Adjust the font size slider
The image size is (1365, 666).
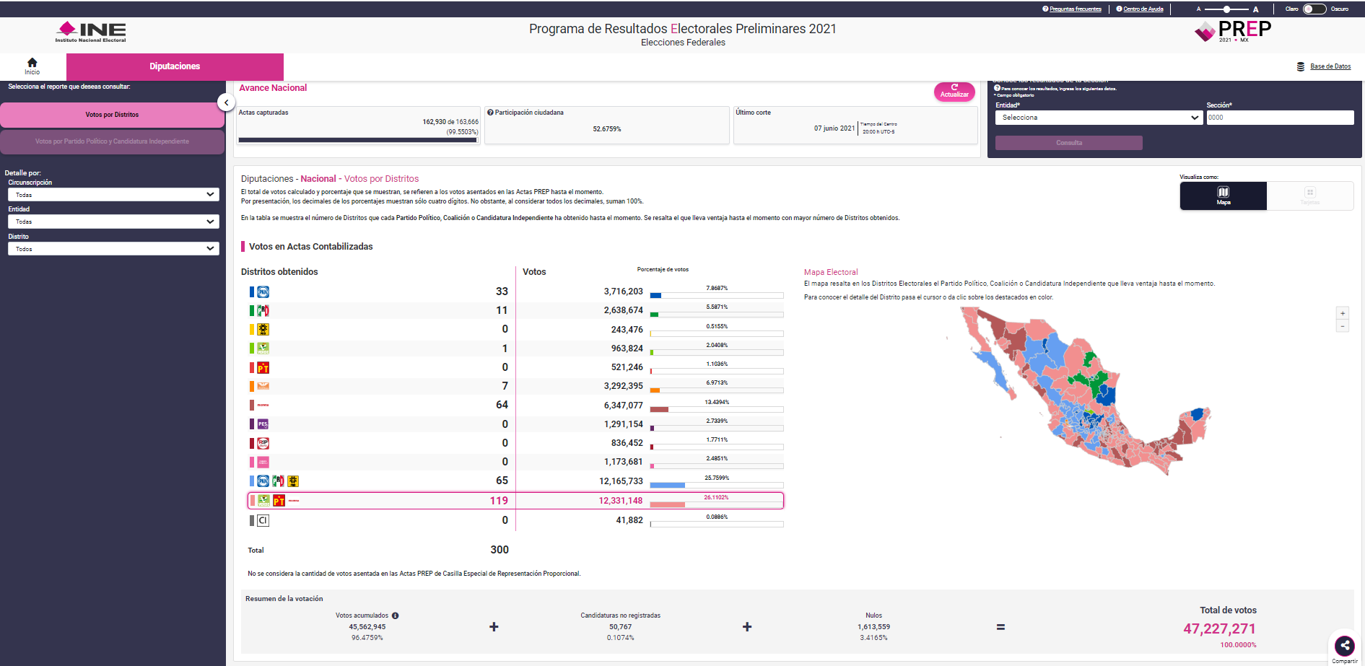point(1226,9)
